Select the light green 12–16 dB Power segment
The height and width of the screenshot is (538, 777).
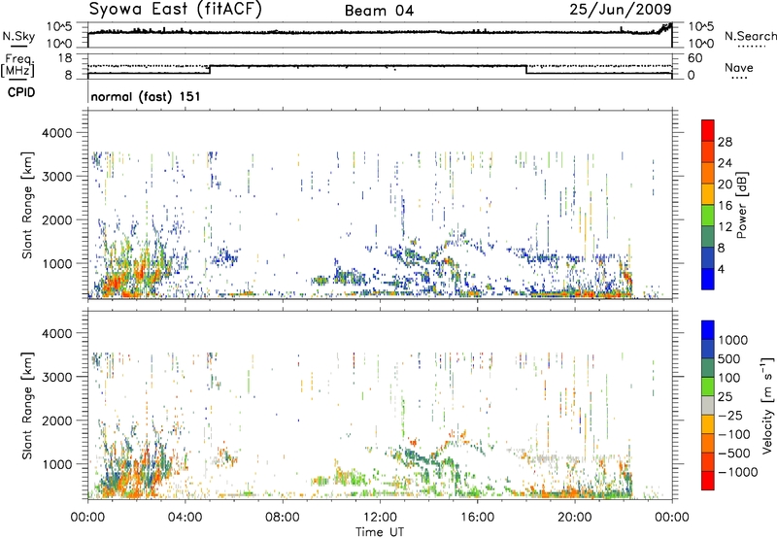click(x=708, y=216)
